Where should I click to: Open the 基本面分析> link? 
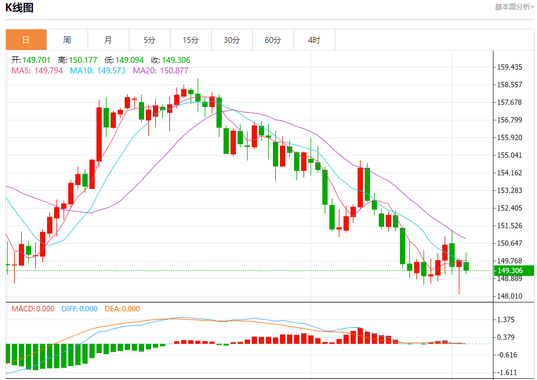pyautogui.click(x=514, y=7)
